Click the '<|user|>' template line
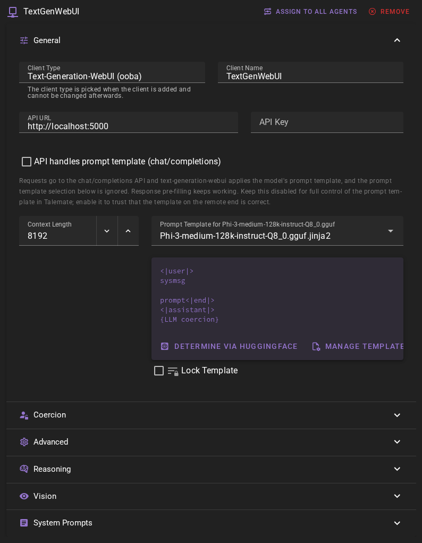The height and width of the screenshot is (543, 422). 177,271
